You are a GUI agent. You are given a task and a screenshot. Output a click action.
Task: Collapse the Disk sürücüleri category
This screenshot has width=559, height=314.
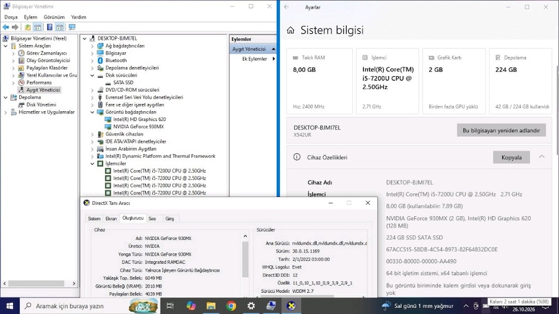[x=92, y=75]
